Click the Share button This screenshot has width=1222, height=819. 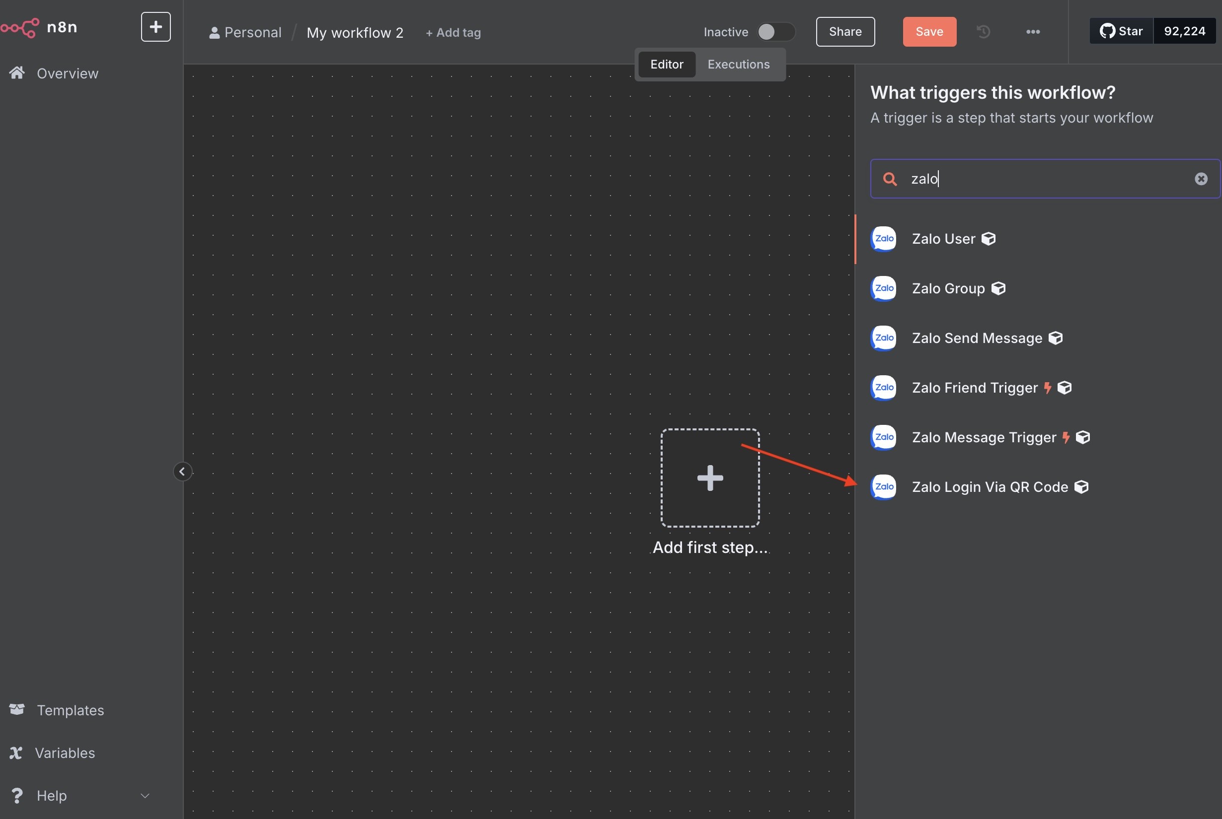(845, 32)
